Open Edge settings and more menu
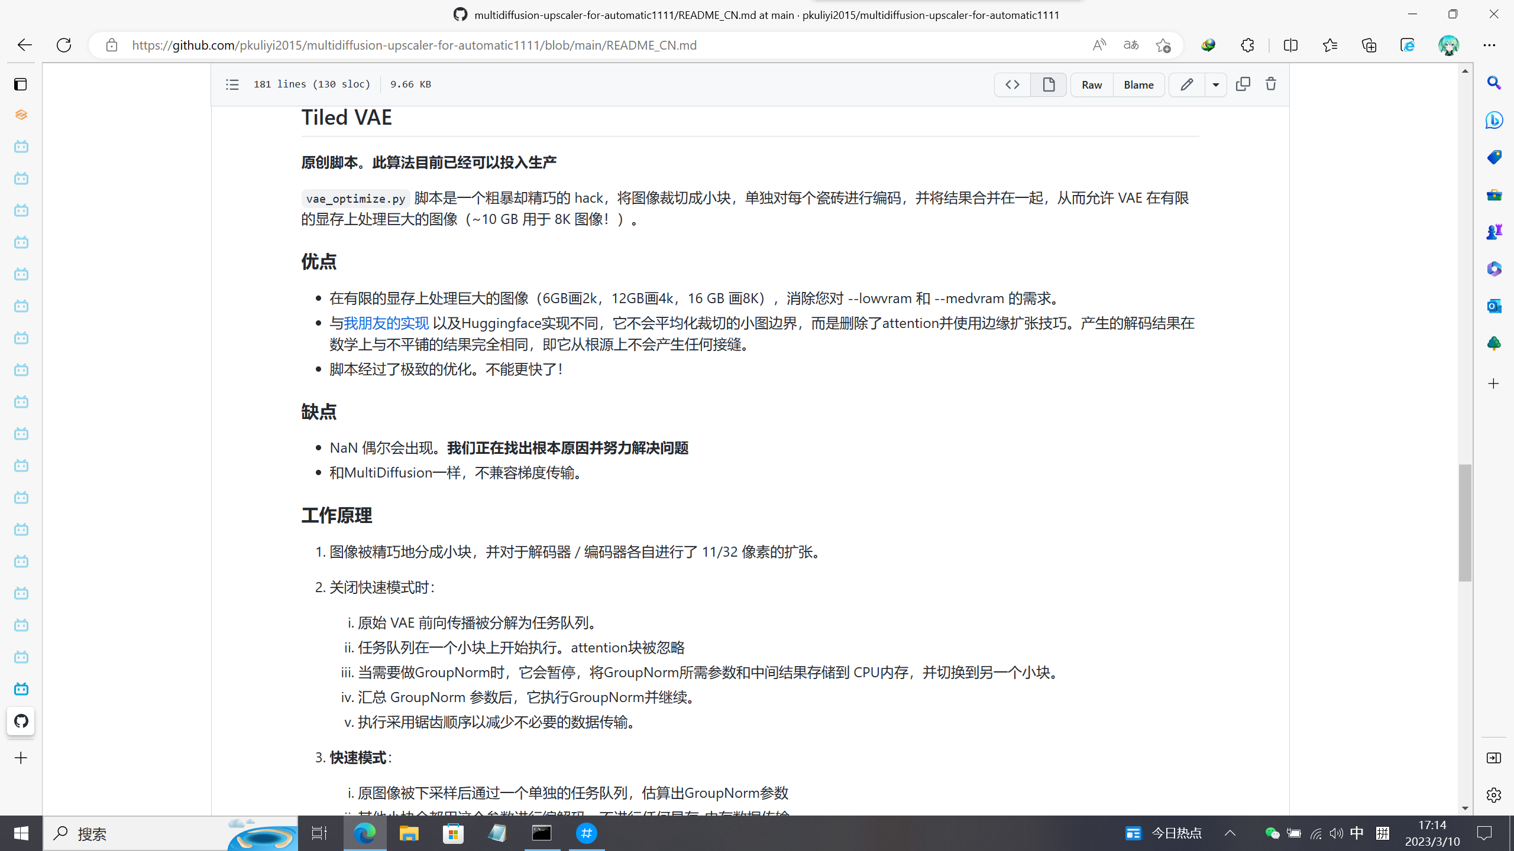1514x851 pixels. [1489, 45]
